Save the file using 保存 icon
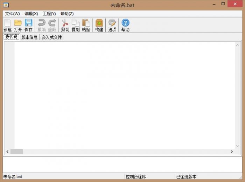245x182 pixels. (28, 25)
